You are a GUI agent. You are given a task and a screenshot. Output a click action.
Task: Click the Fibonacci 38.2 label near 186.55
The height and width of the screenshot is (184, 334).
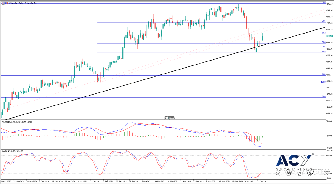tap(323, 74)
